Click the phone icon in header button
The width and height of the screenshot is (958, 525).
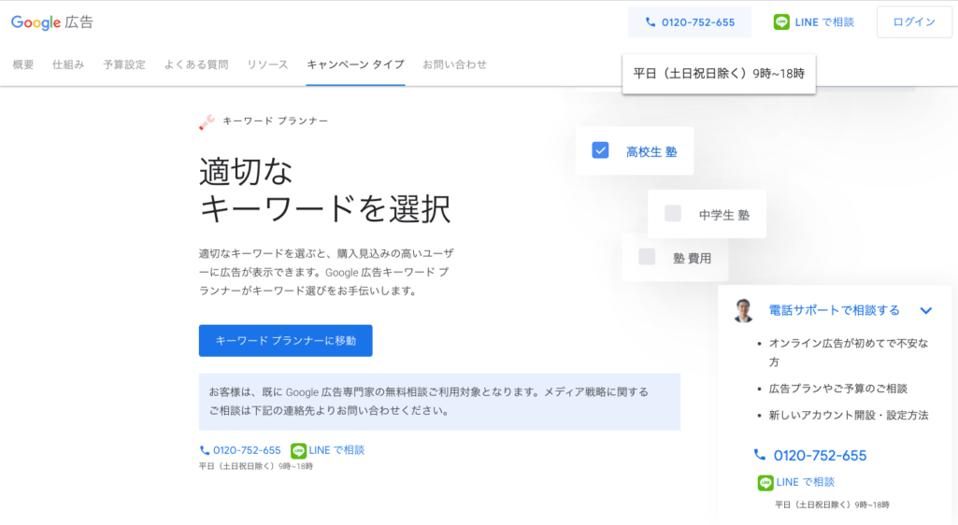coord(651,22)
